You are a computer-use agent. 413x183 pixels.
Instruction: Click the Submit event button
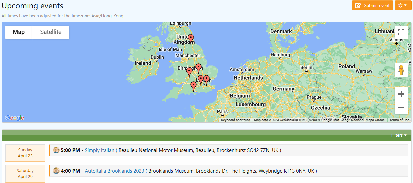(372, 5)
